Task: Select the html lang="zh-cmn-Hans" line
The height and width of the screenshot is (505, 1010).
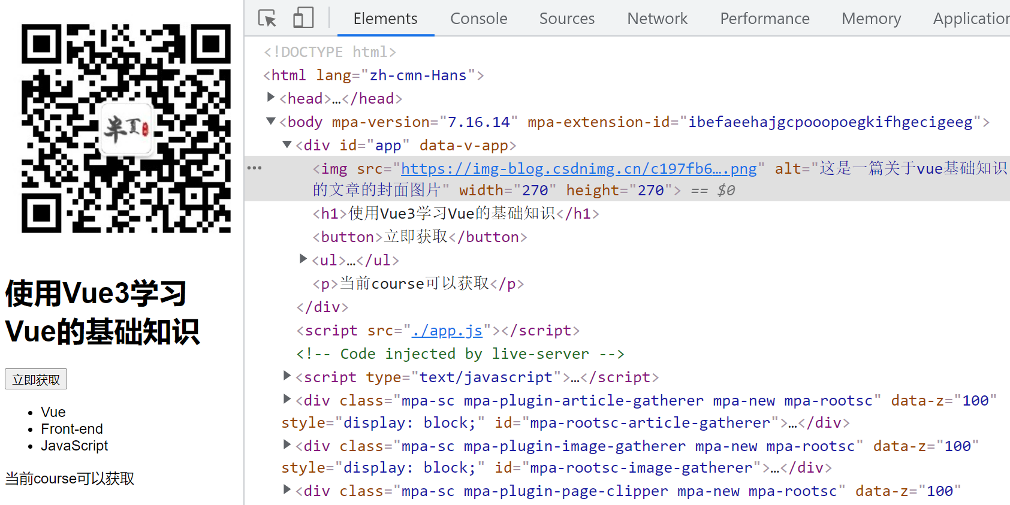Action: point(373,75)
